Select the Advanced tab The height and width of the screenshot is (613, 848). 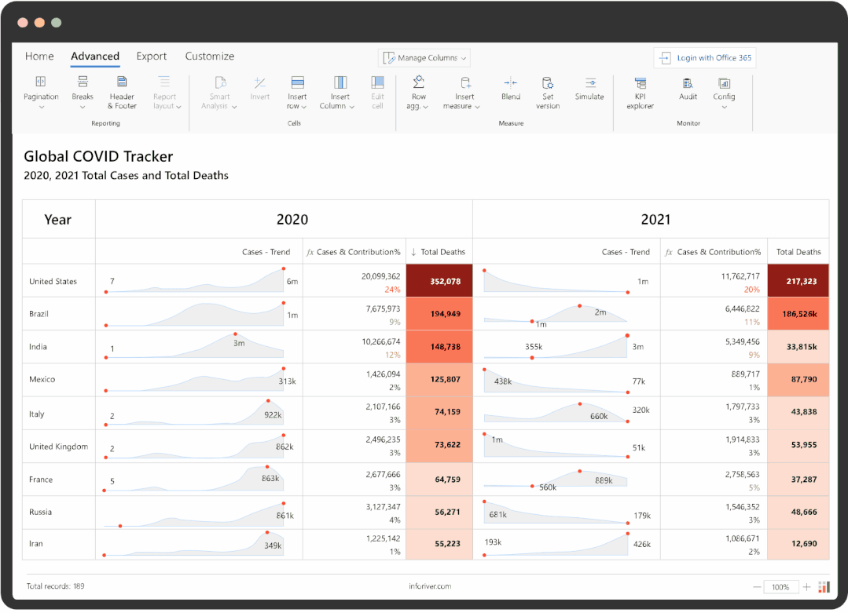pyautogui.click(x=95, y=57)
